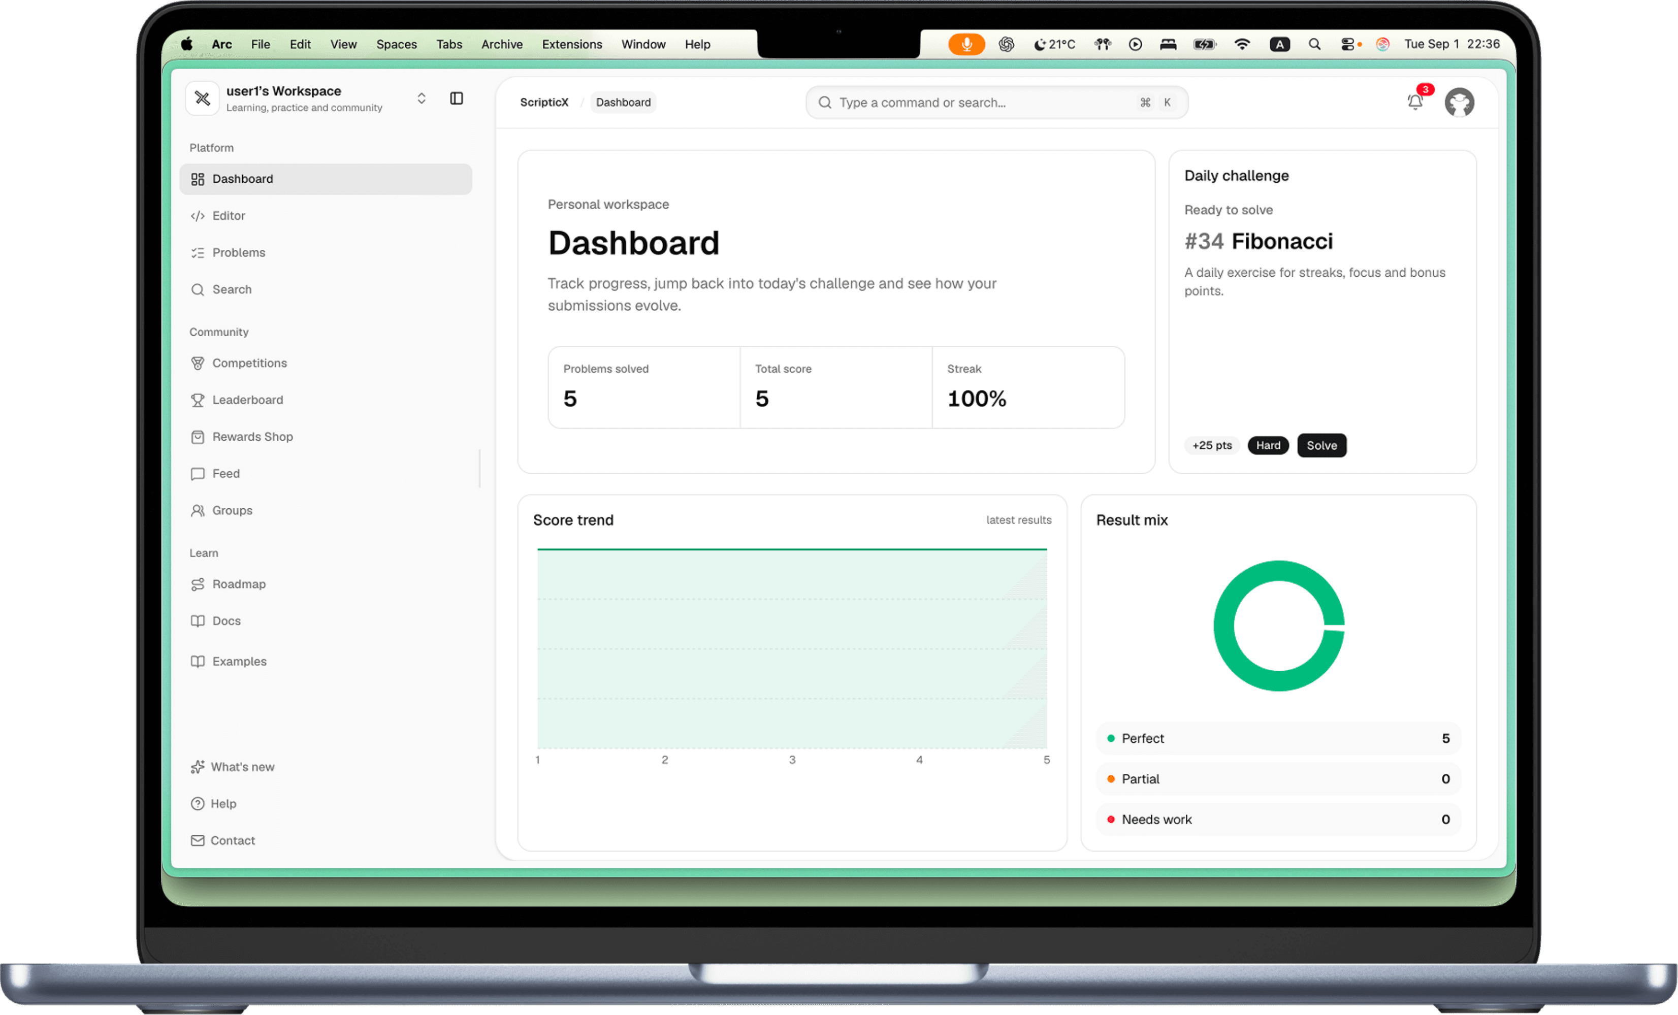Open the Wi-Fi status icon
1678x1015 pixels.
[x=1242, y=44]
